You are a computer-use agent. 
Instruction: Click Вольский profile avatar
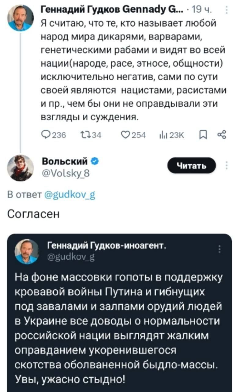(21, 168)
